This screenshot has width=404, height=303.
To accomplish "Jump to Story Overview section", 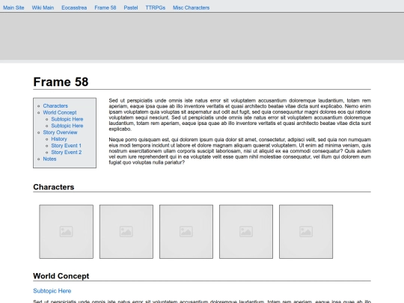I will [x=60, y=132].
